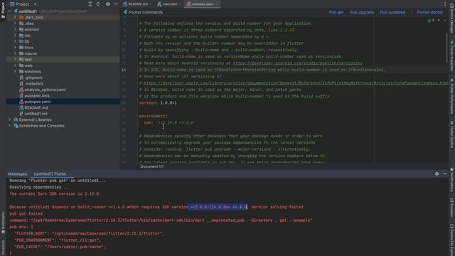The image size is (455, 256).
Task: Open the Bookmarks tool window
Action: (x=3, y=223)
